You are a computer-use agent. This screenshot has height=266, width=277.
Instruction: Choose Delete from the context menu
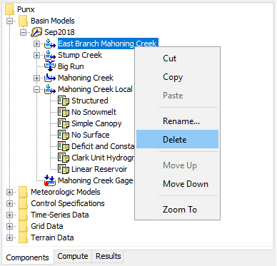(x=177, y=139)
